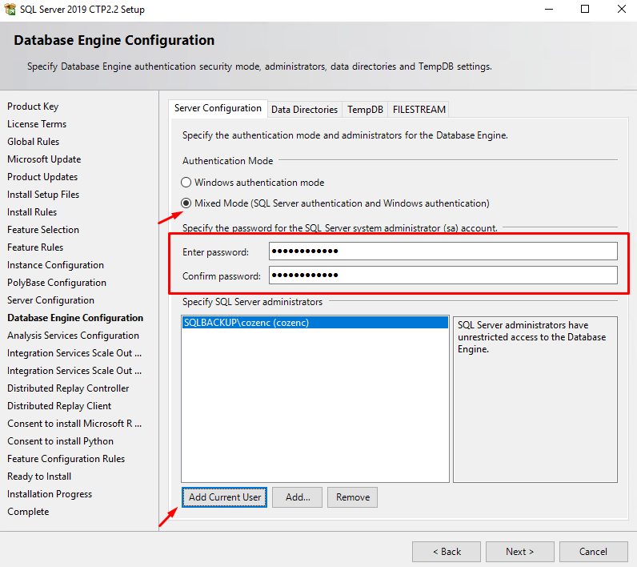The width and height of the screenshot is (637, 567).
Task: Click Install Setup Files step
Action: tap(43, 195)
